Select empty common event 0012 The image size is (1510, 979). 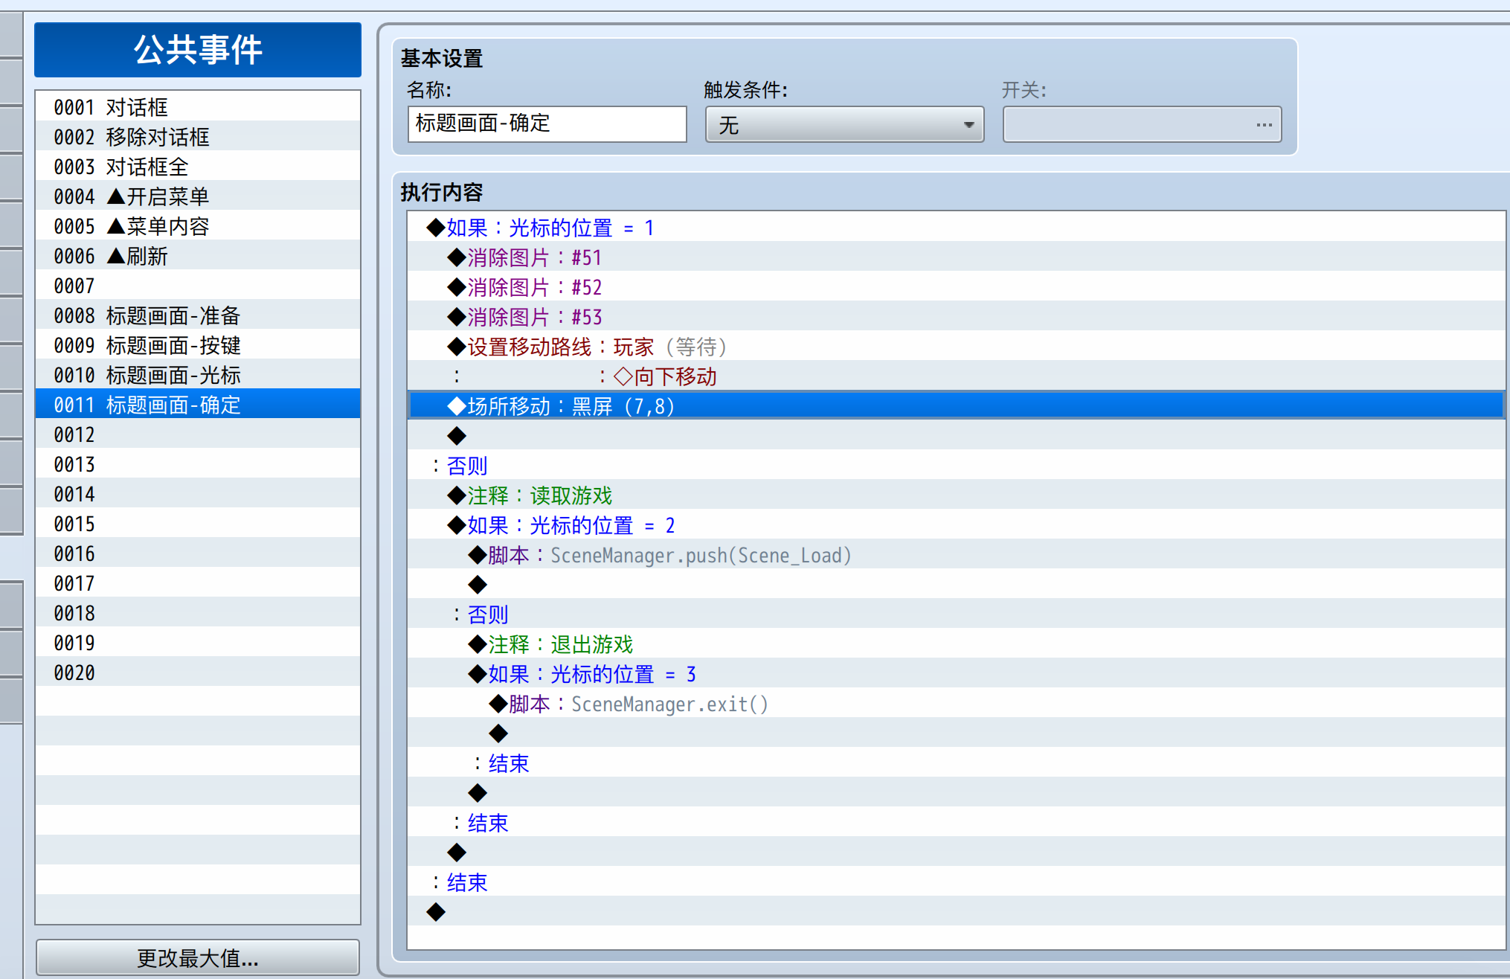click(198, 434)
